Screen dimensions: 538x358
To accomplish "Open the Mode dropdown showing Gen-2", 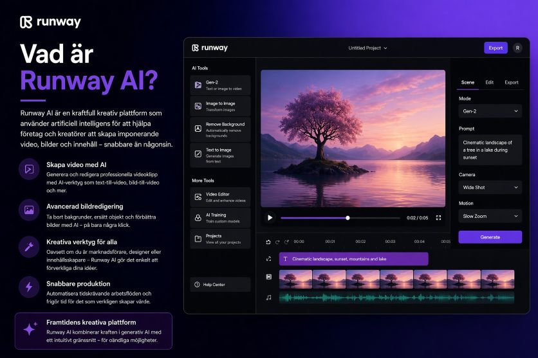I will (490, 111).
